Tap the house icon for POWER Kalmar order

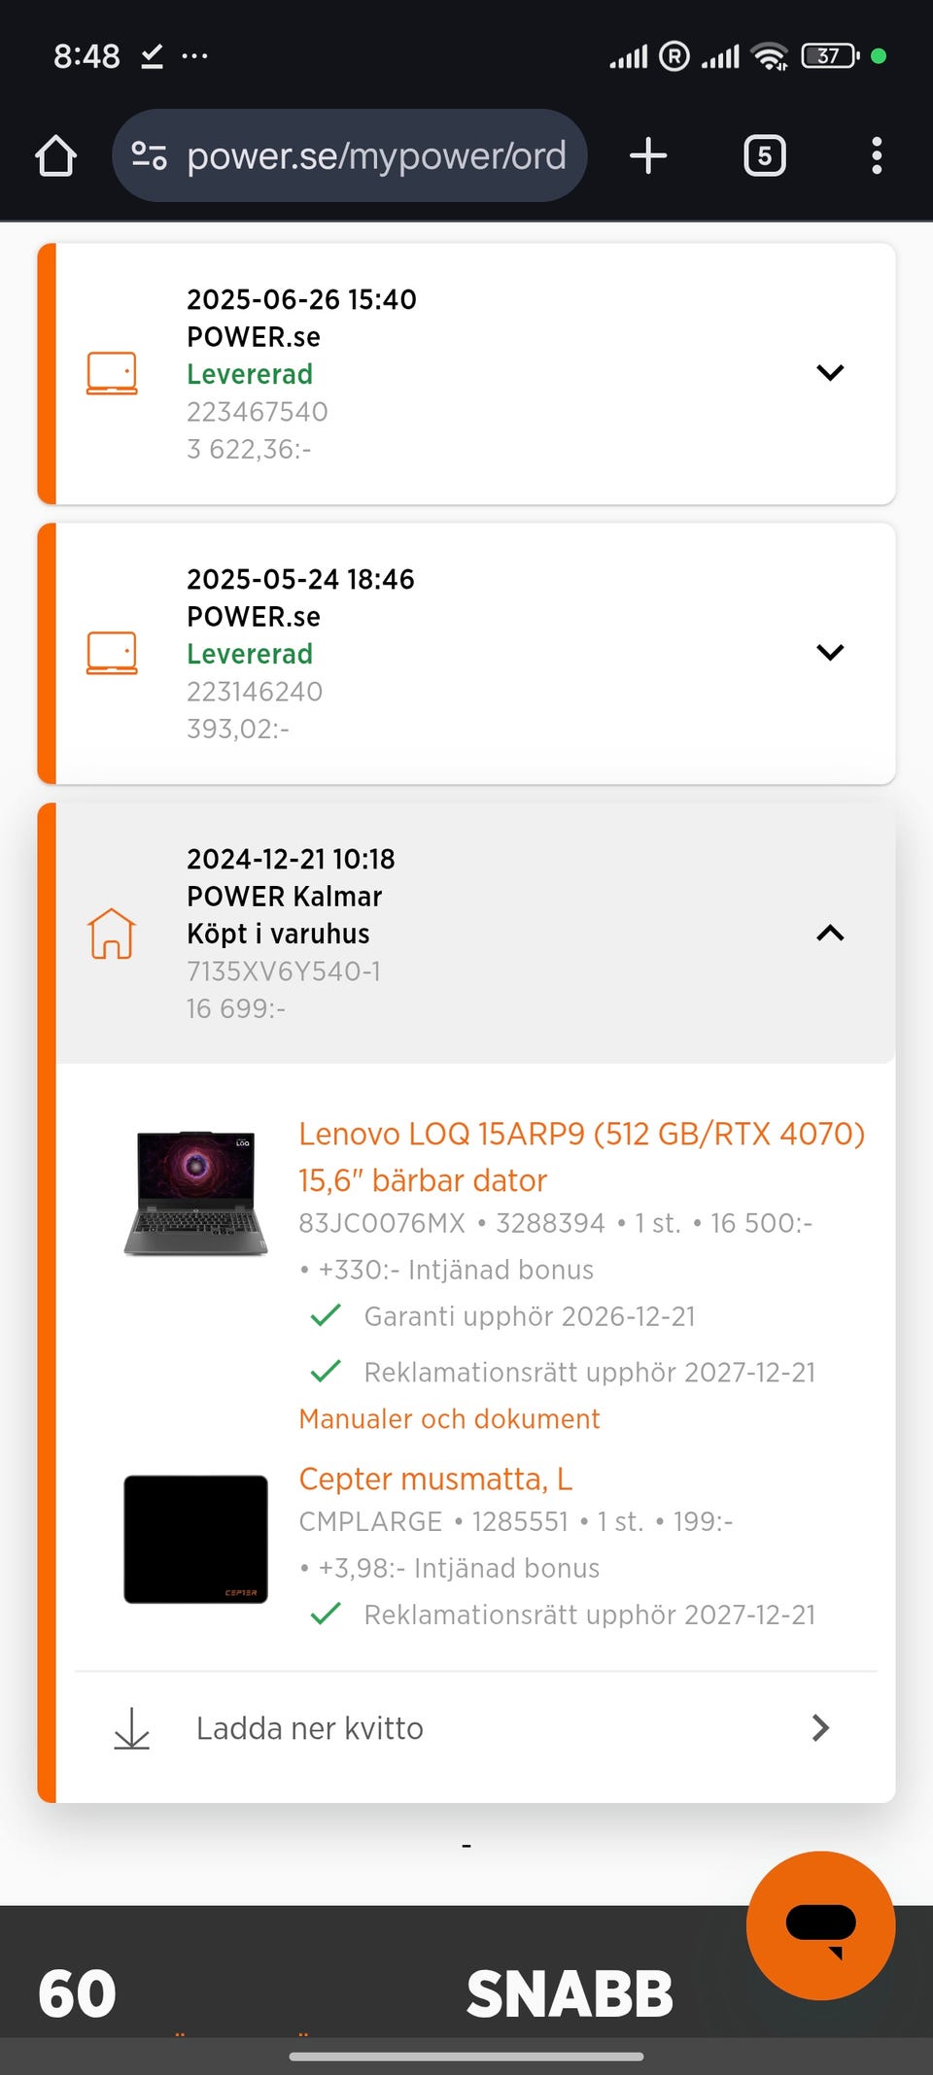pyautogui.click(x=112, y=934)
